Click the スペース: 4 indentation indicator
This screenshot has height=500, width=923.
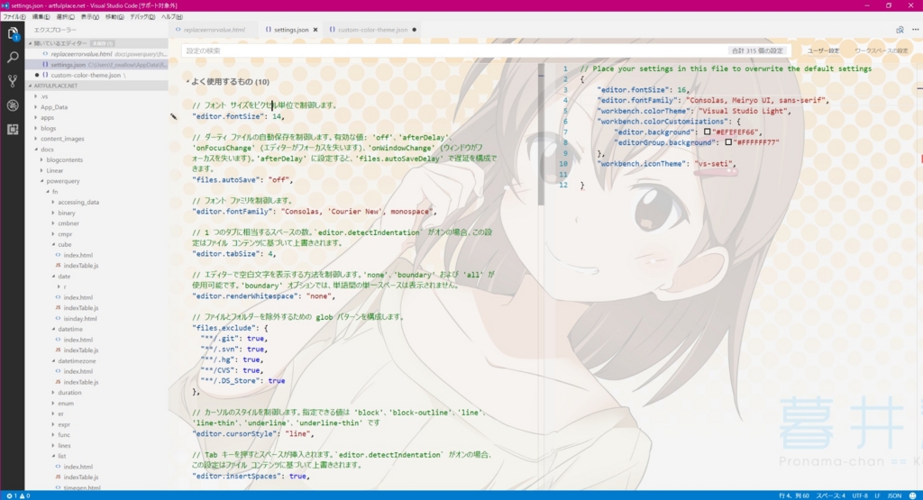830,495
